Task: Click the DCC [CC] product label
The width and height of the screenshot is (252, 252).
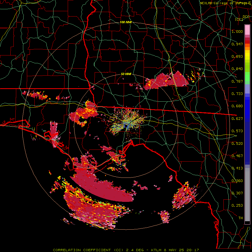Action: [242, 18]
